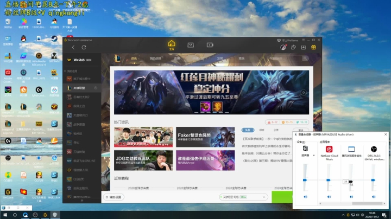Open the speaker device dropdown in mixer

pyautogui.click(x=314, y=155)
